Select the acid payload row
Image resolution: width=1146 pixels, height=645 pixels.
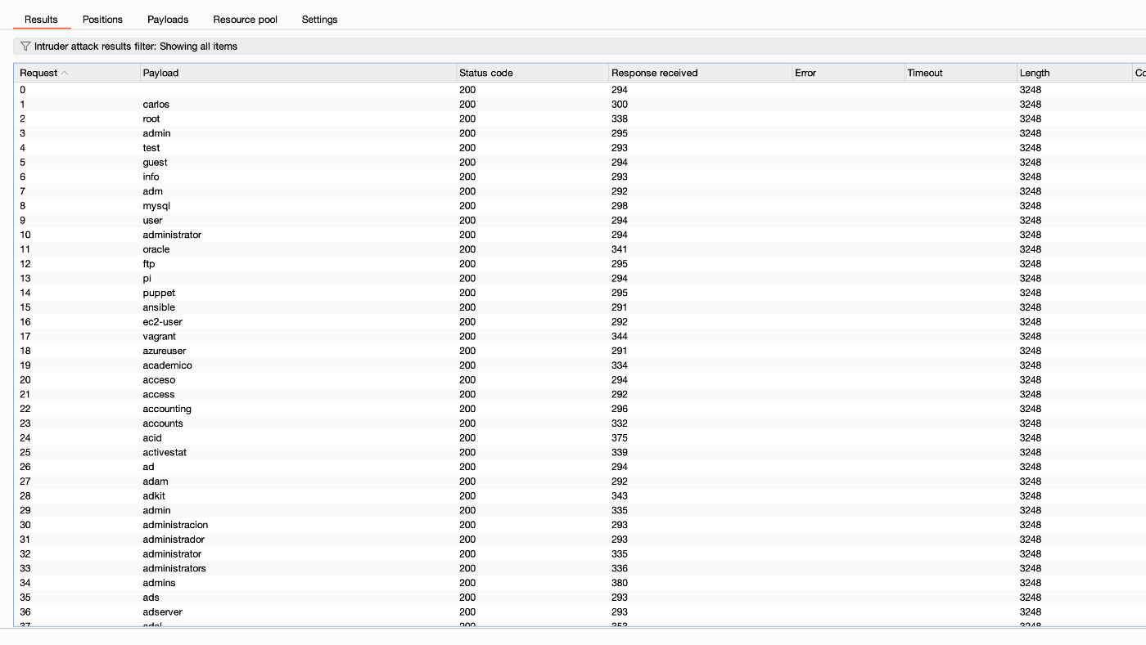coord(580,438)
